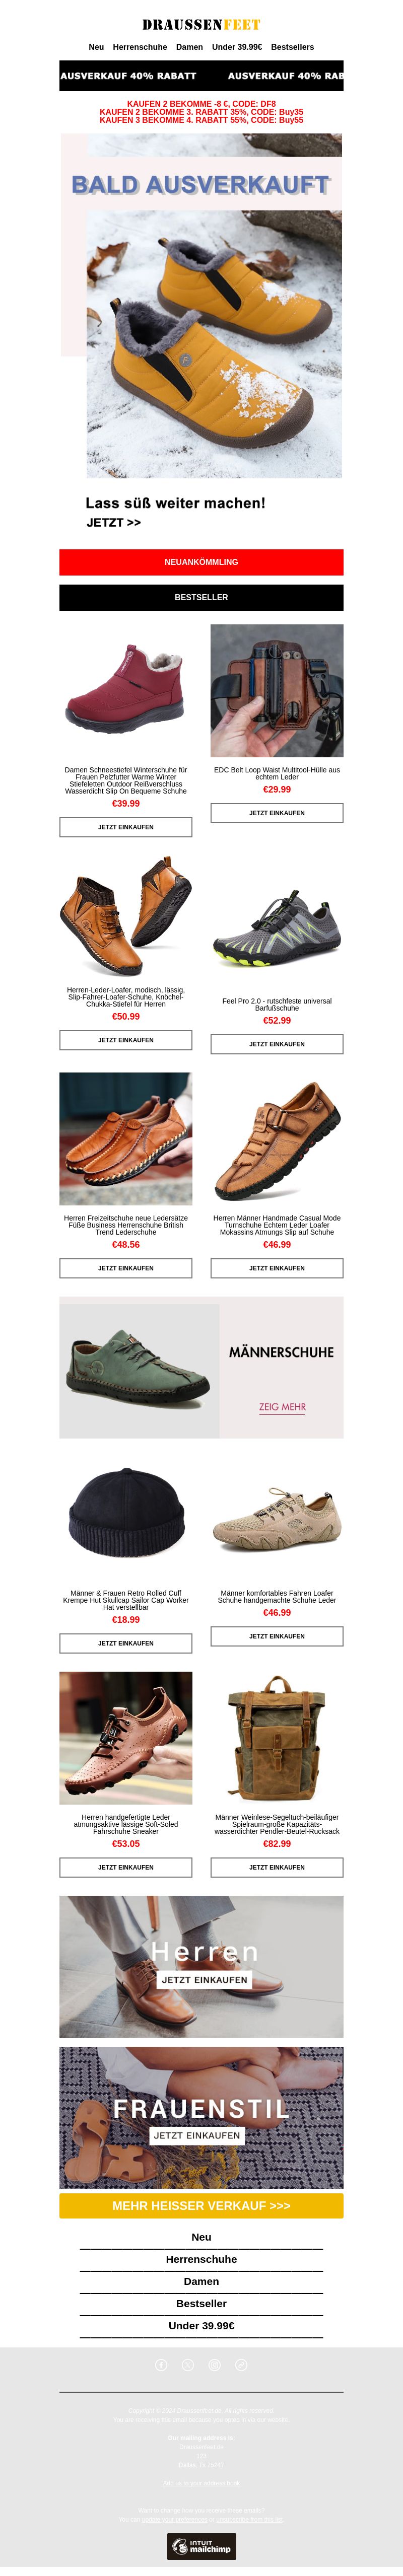Open the Instagram footer icon
The image size is (403, 2576).
pyautogui.click(x=214, y=2365)
